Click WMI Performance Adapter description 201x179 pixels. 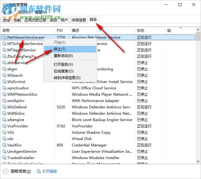[x=95, y=101]
